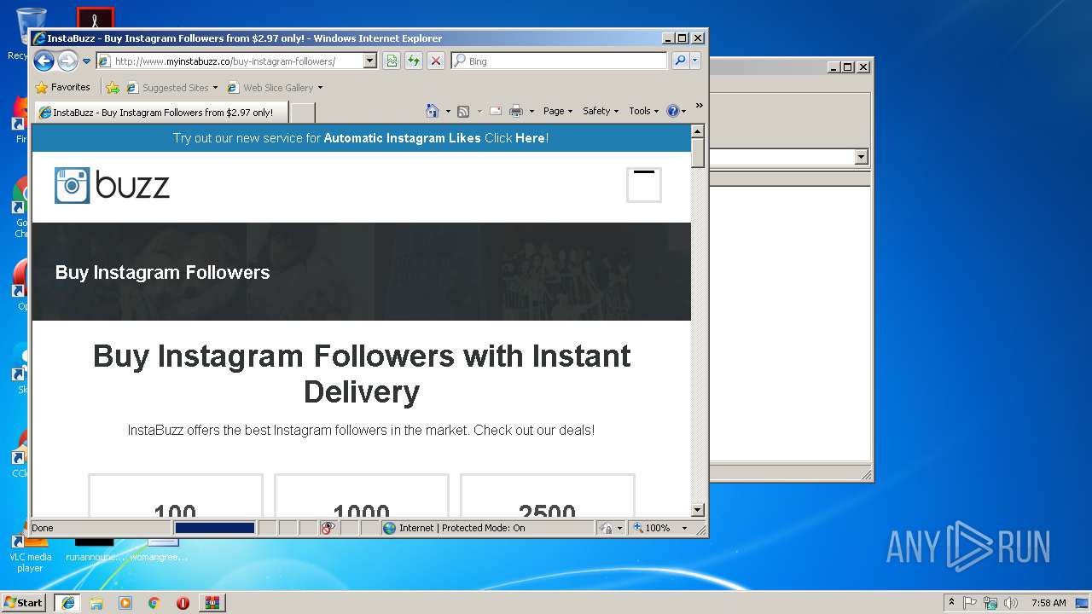Open a new blank tab
Screen dimensions: 1092x614
(x=303, y=113)
